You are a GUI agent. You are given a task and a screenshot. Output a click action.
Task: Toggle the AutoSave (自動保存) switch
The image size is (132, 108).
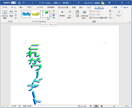click(x=13, y=3)
